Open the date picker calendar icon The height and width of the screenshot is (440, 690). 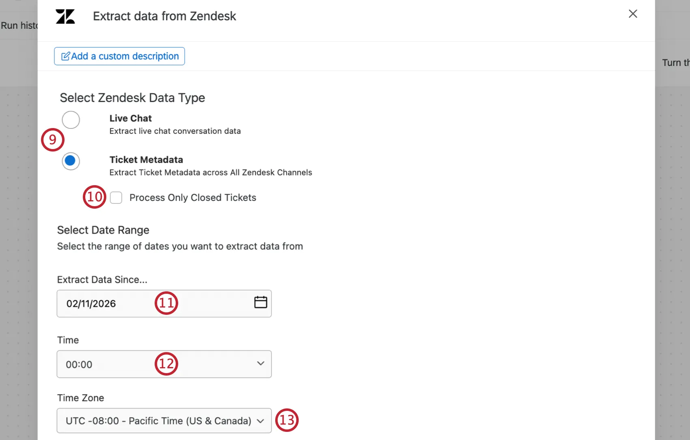coord(261,302)
